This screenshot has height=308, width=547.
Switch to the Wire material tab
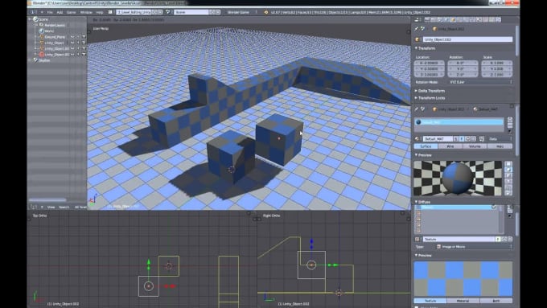tap(450, 146)
